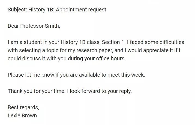This screenshot has width=195, height=125.
Task: Click the word "Subject:" at top
Action: [x=17, y=10]
